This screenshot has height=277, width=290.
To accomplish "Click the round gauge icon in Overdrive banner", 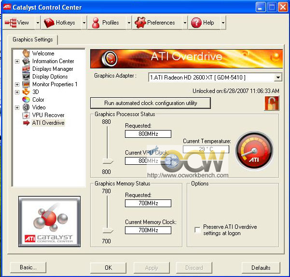I will 110,58.
